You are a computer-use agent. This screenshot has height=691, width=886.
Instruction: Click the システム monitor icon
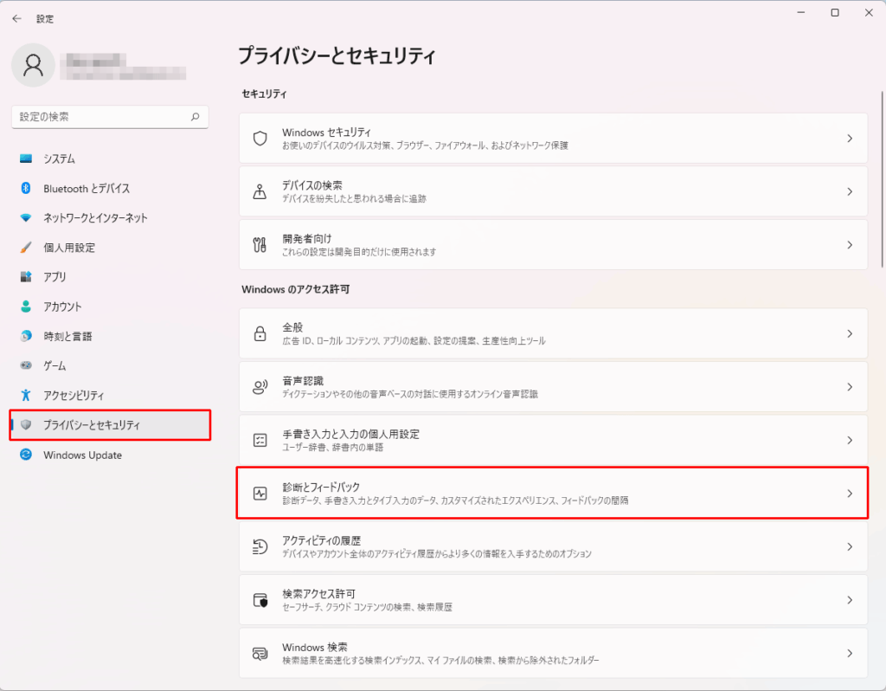[26, 158]
